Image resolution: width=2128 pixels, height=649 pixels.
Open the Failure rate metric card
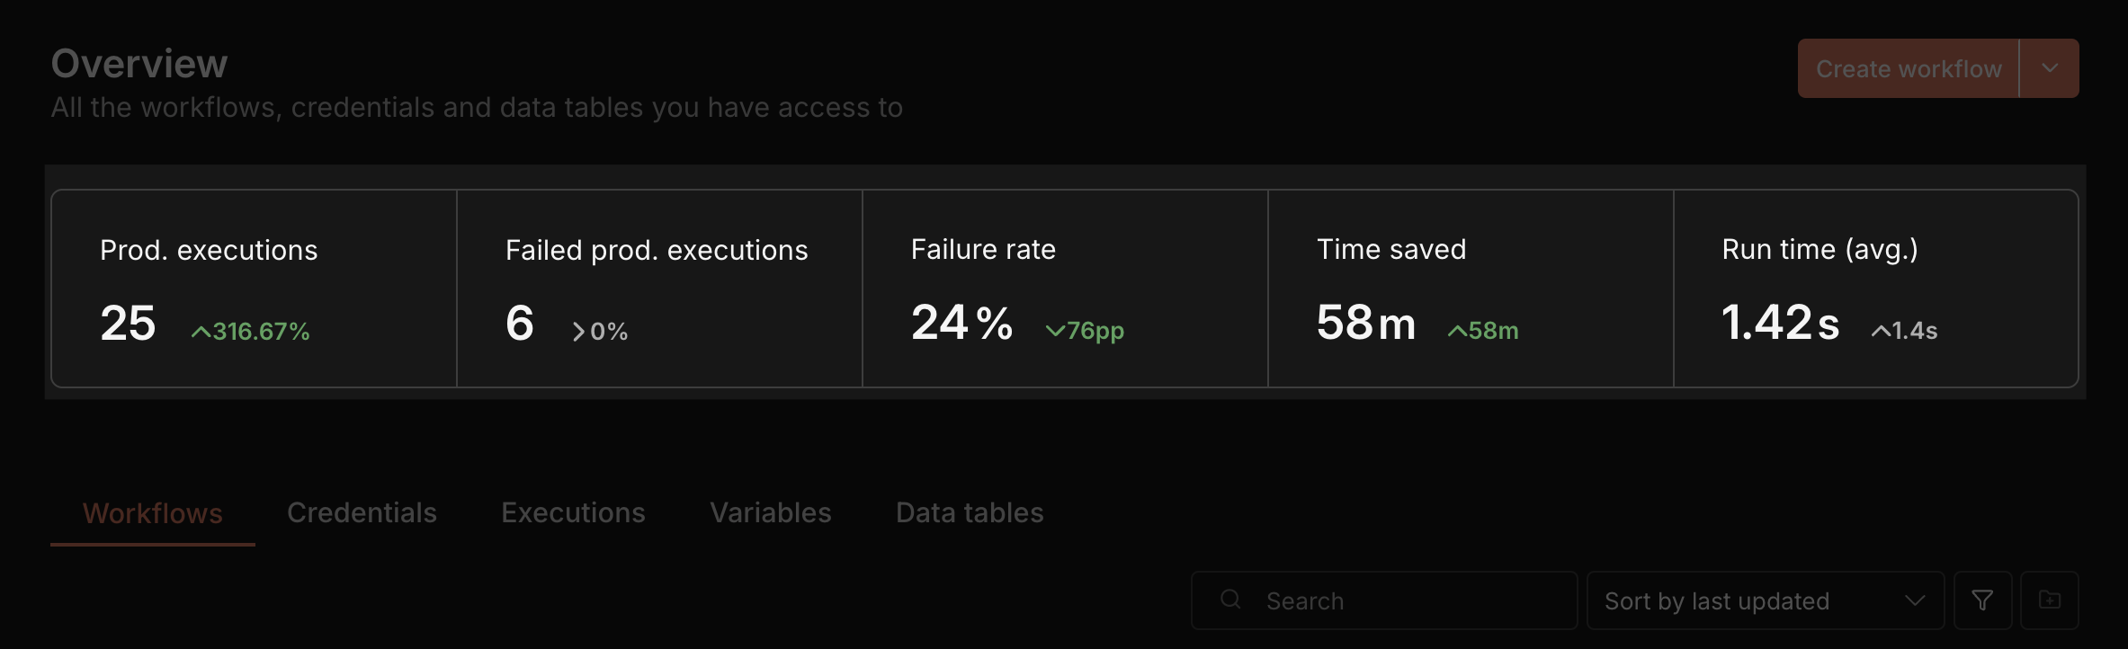tap(1065, 289)
